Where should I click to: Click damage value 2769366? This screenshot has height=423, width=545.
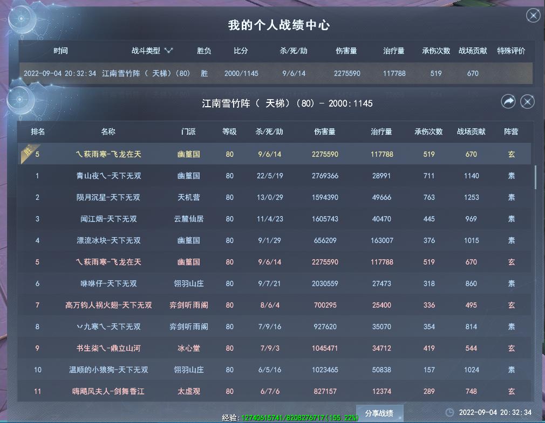[325, 176]
